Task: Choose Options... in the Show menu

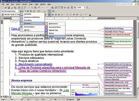Action: [32, 30]
